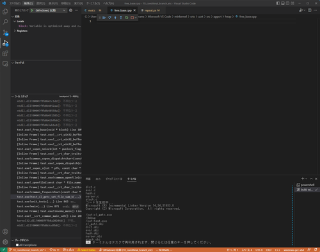
Task: Click the debug Restart icon
Action: pos(127,18)
